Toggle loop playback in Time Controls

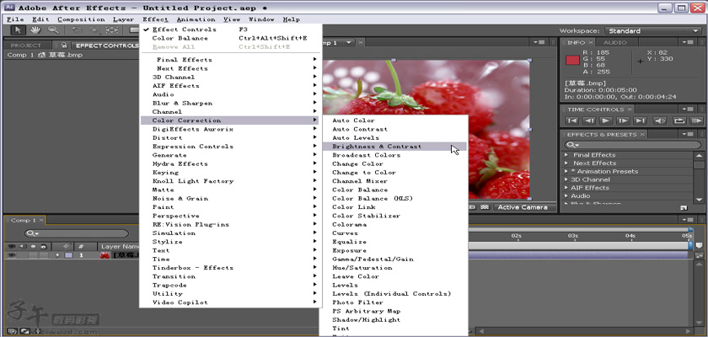(x=679, y=121)
